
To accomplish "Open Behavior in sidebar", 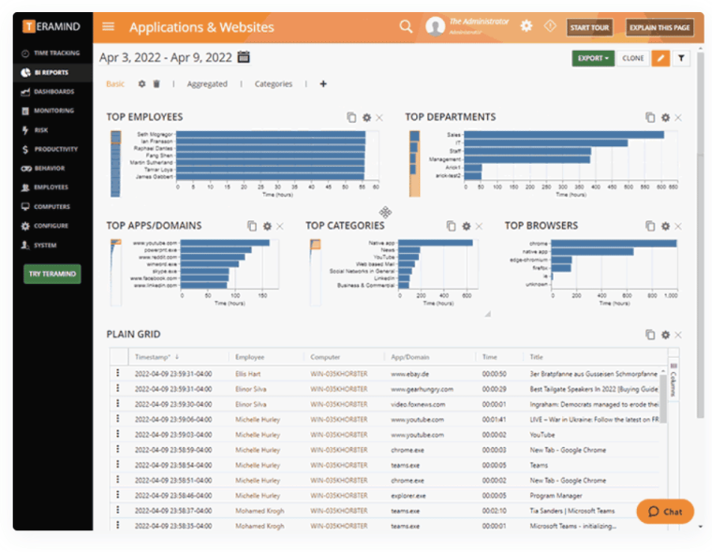I will coord(52,168).
